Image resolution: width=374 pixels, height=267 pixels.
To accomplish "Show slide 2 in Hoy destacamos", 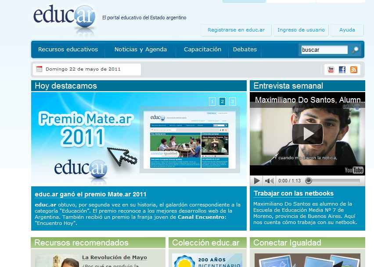I will point(222,101).
